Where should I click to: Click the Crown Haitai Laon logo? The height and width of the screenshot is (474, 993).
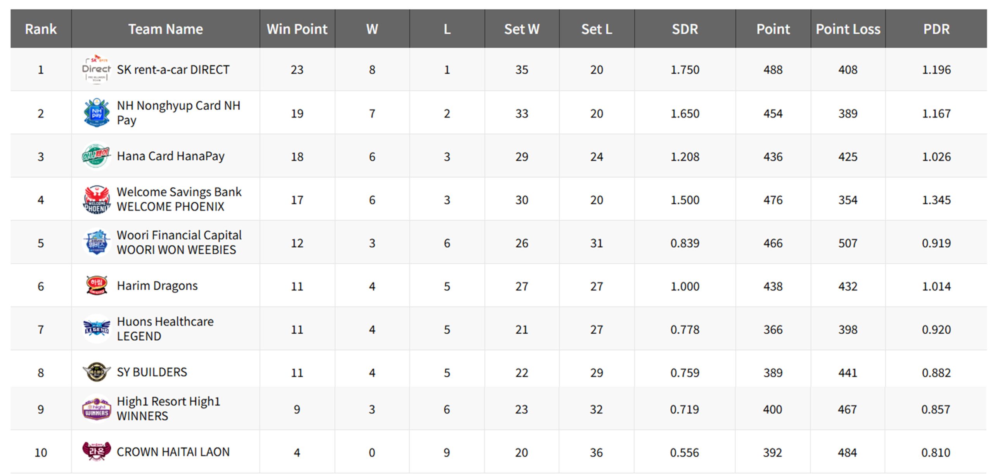(96, 452)
